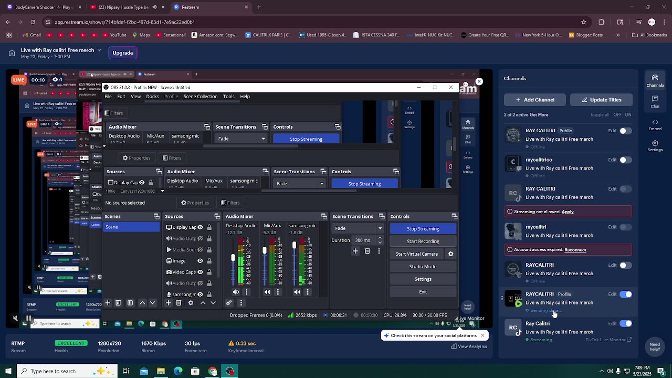Viewport: 672px width, 378px height.
Task: Open the Scene Transitions three-dot menu
Action: pyautogui.click(x=379, y=251)
